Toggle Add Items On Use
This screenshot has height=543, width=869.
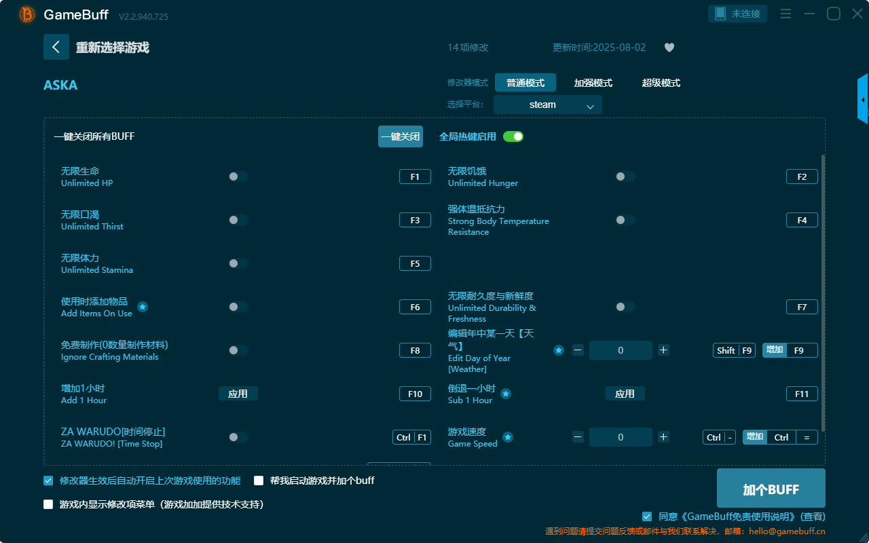238,307
